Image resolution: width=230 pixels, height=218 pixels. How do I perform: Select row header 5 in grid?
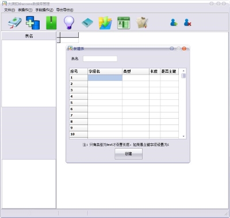click(78, 103)
